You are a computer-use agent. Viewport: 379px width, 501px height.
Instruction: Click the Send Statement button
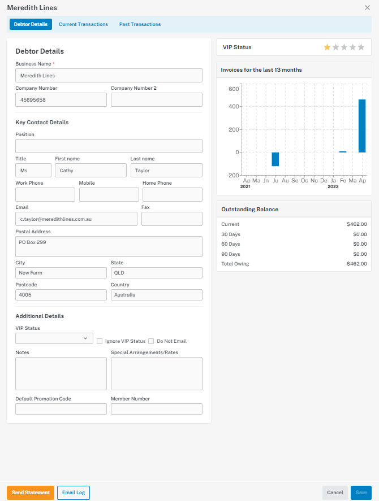[x=31, y=493]
